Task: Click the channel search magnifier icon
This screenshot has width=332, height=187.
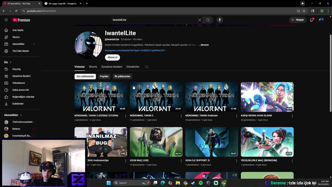Action: (147, 67)
